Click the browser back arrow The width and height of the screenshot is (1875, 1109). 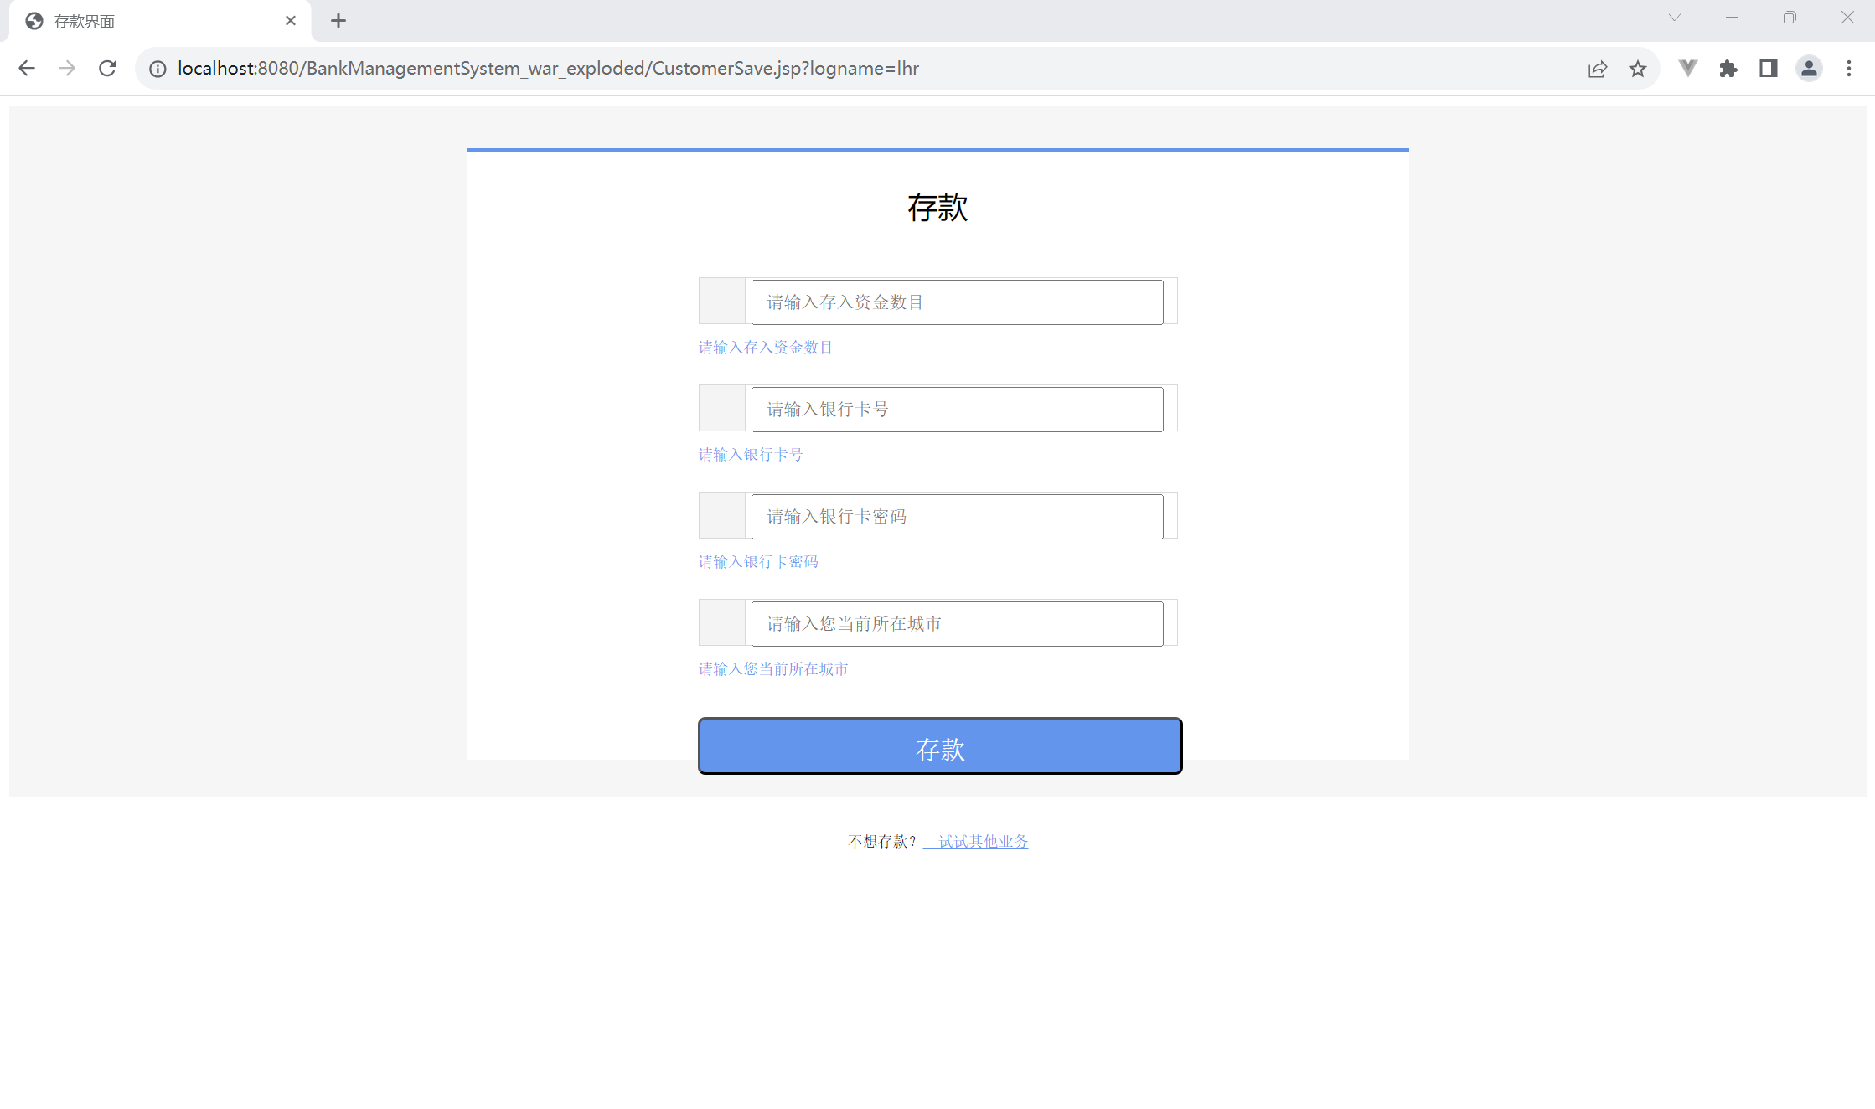click(27, 69)
